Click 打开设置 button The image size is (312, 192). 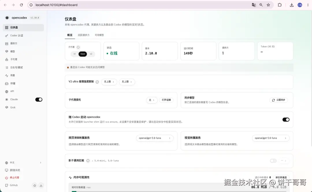[166, 100]
